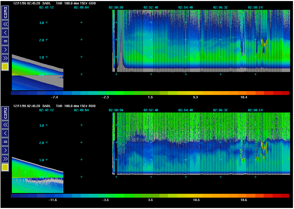
Task: Click the double-left rewind arrow in the bottom panel
Action: pos(5,125)
